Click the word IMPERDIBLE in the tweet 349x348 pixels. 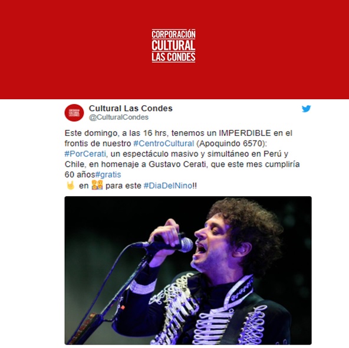click(x=245, y=133)
